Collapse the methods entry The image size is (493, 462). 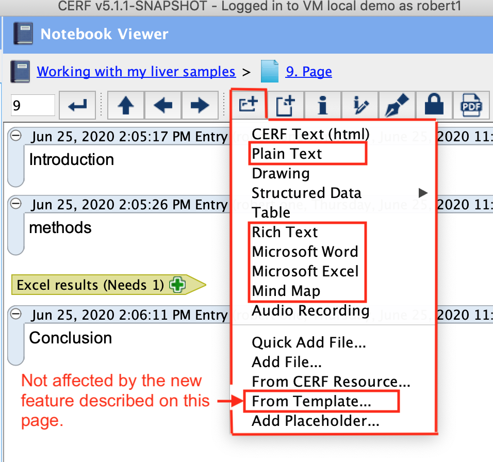16,205
